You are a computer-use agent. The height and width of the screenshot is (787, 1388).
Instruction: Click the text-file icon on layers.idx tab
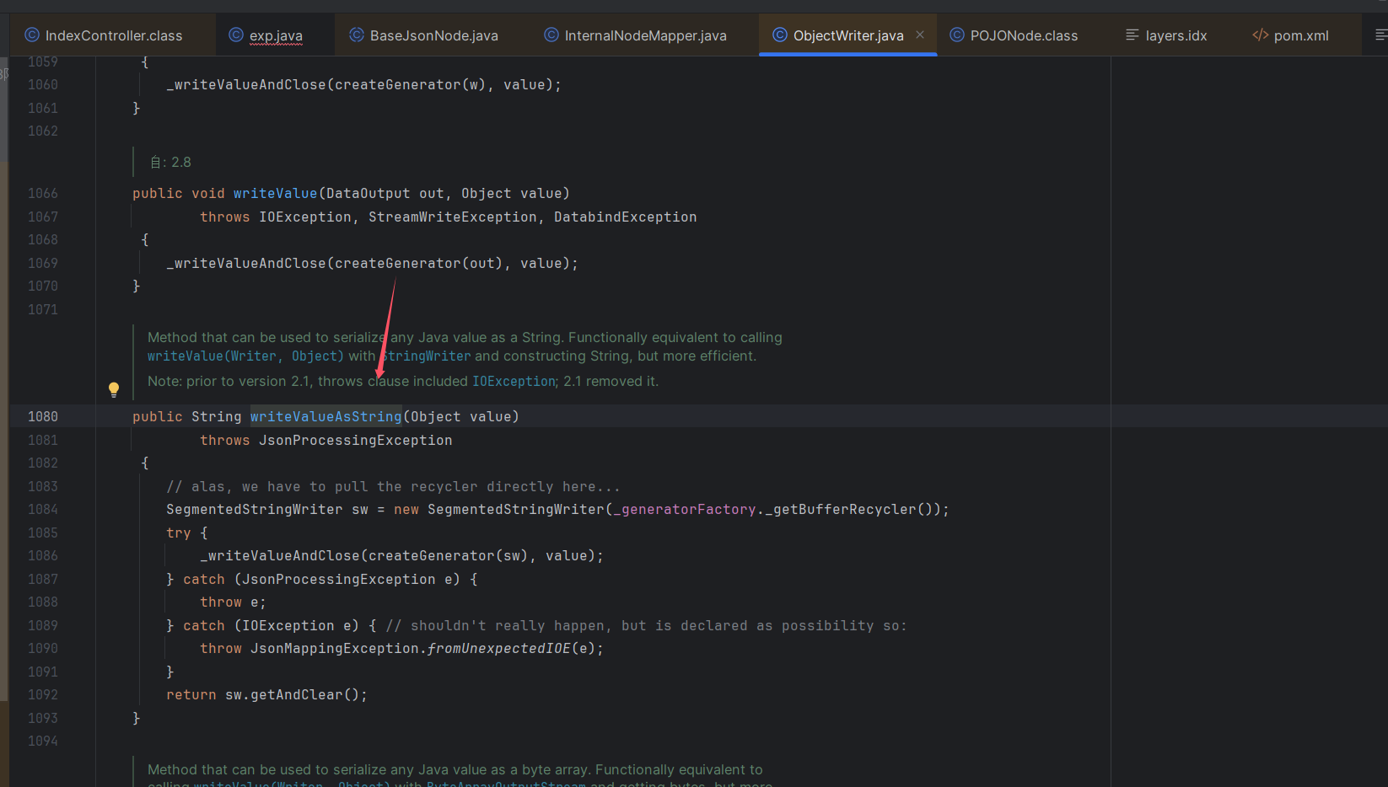tap(1132, 35)
